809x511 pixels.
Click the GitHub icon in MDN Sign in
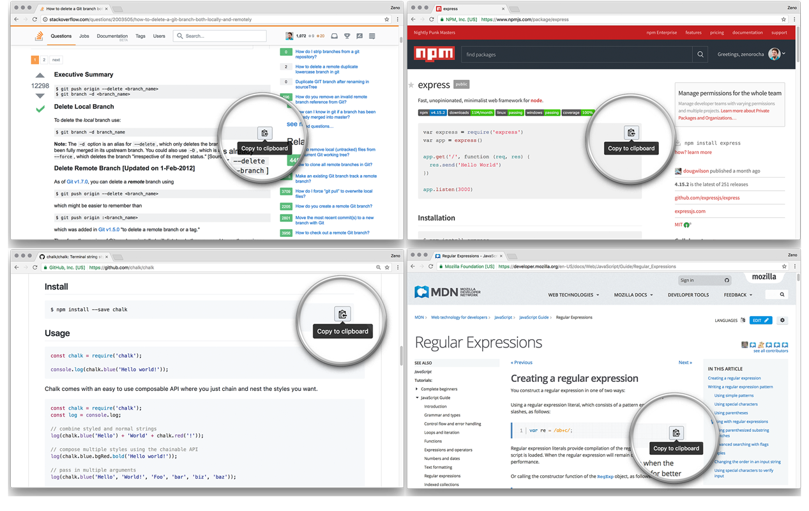pyautogui.click(x=727, y=280)
